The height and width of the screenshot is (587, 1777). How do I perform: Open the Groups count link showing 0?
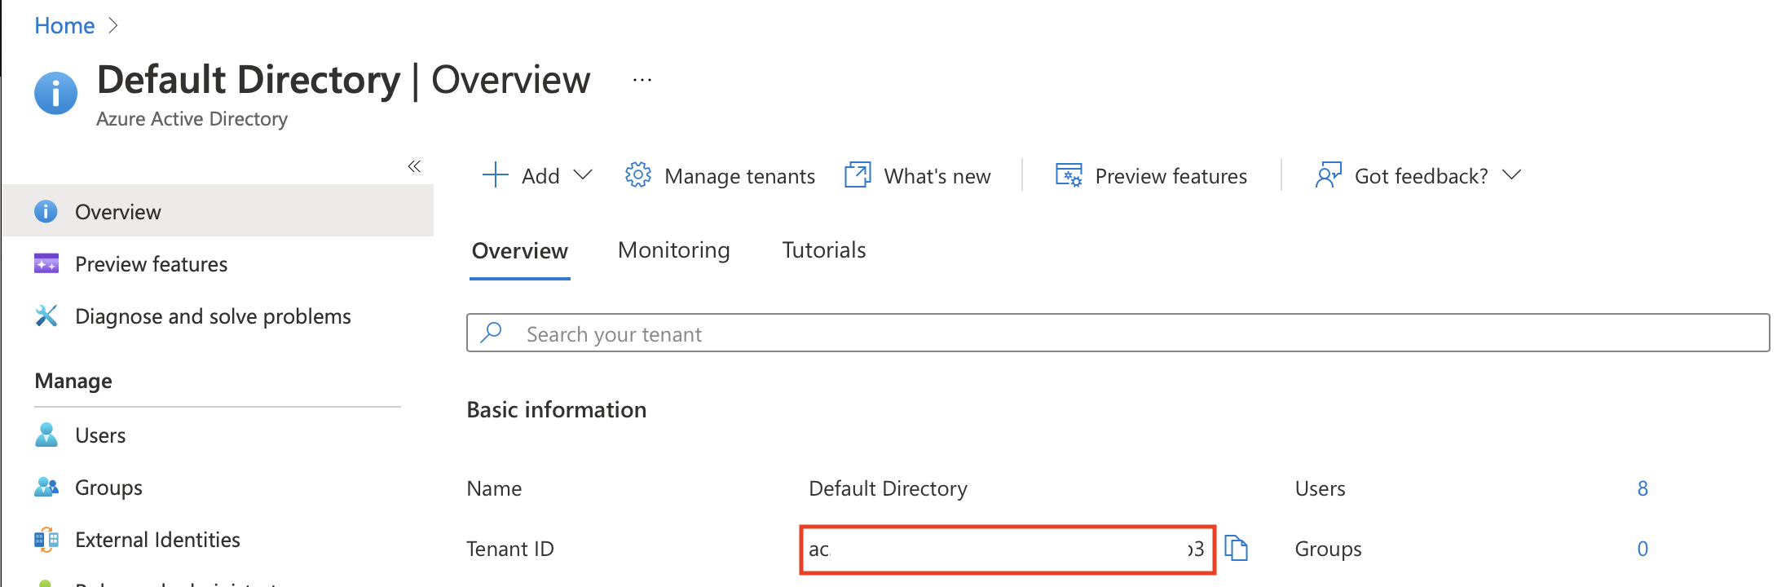[x=1643, y=549]
